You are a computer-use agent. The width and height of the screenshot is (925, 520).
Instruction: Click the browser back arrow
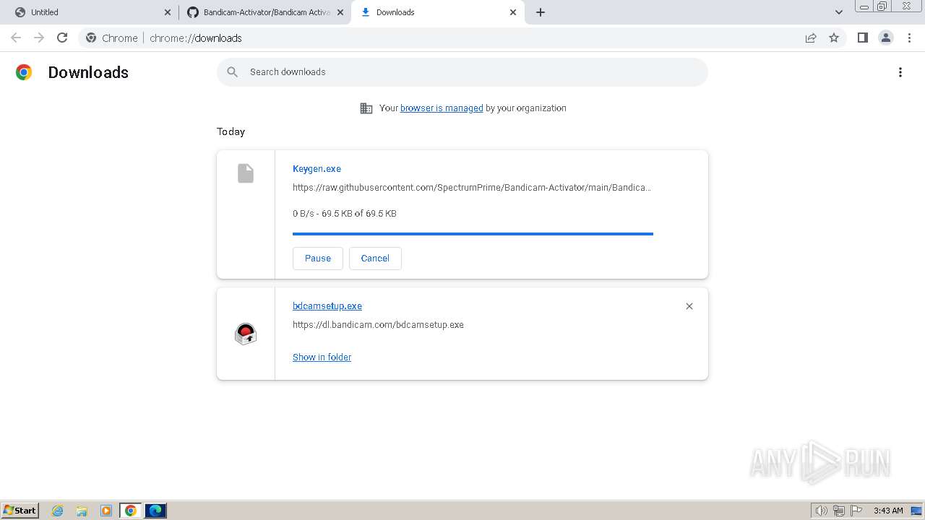click(x=16, y=38)
